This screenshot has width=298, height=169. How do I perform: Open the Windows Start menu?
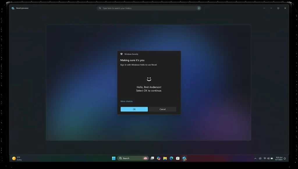[114, 158]
